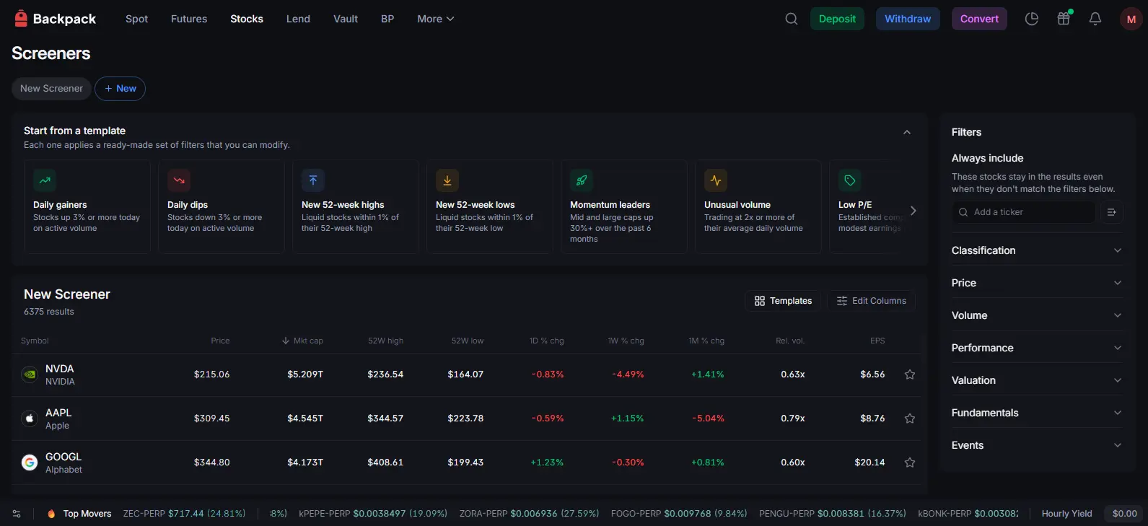Favorite NVDA with the star
Viewport: 1148px width, 526px height.
(910, 374)
